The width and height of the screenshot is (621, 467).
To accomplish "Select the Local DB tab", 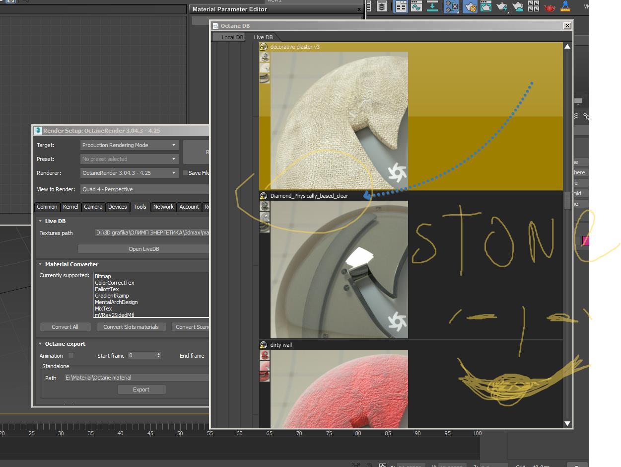I will 230,37.
